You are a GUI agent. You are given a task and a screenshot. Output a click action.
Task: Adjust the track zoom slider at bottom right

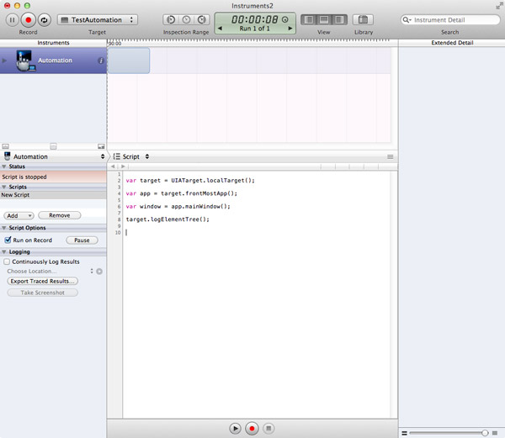pyautogui.click(x=485, y=432)
